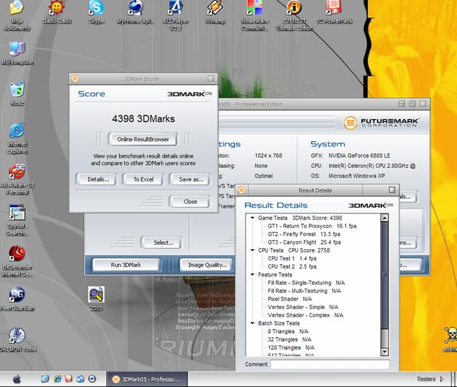The image size is (457, 387).
Task: Select GT1 - Return To Proxycon row
Action: 312,226
